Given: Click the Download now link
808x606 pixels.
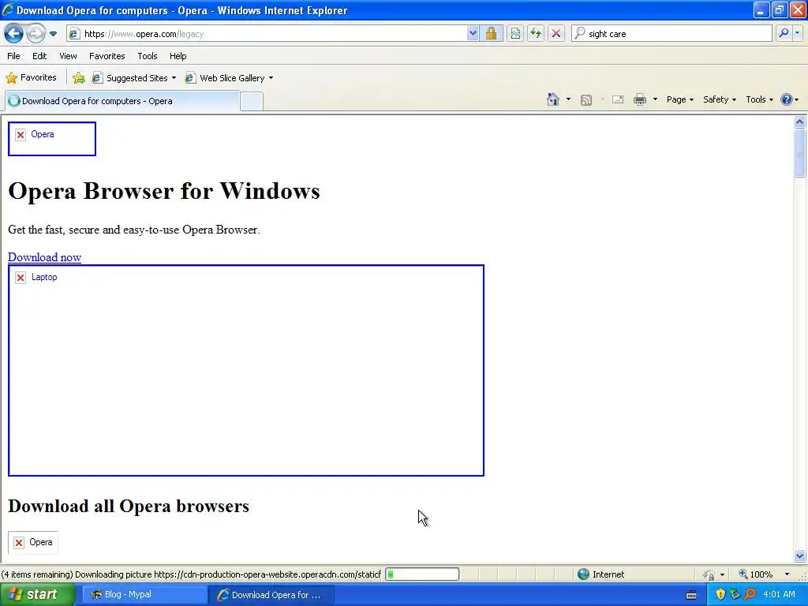Looking at the screenshot, I should coord(44,257).
